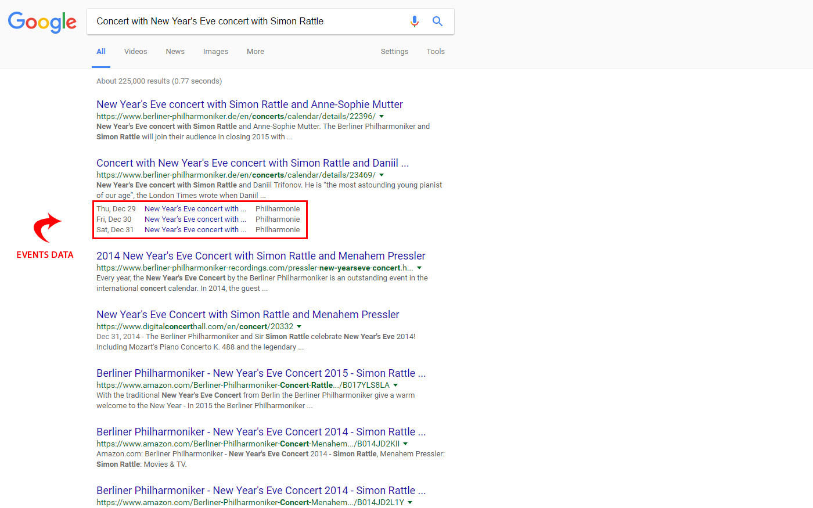The image size is (813, 508).
Task: Expand dropdown arrow beside B017YLS8LA Amazon URL
Action: click(395, 385)
